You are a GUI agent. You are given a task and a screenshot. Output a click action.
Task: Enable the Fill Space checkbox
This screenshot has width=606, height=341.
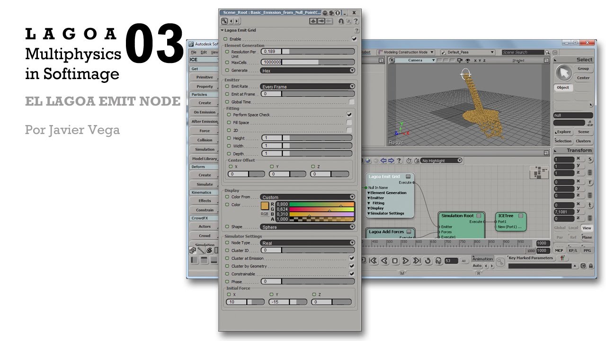pos(349,122)
